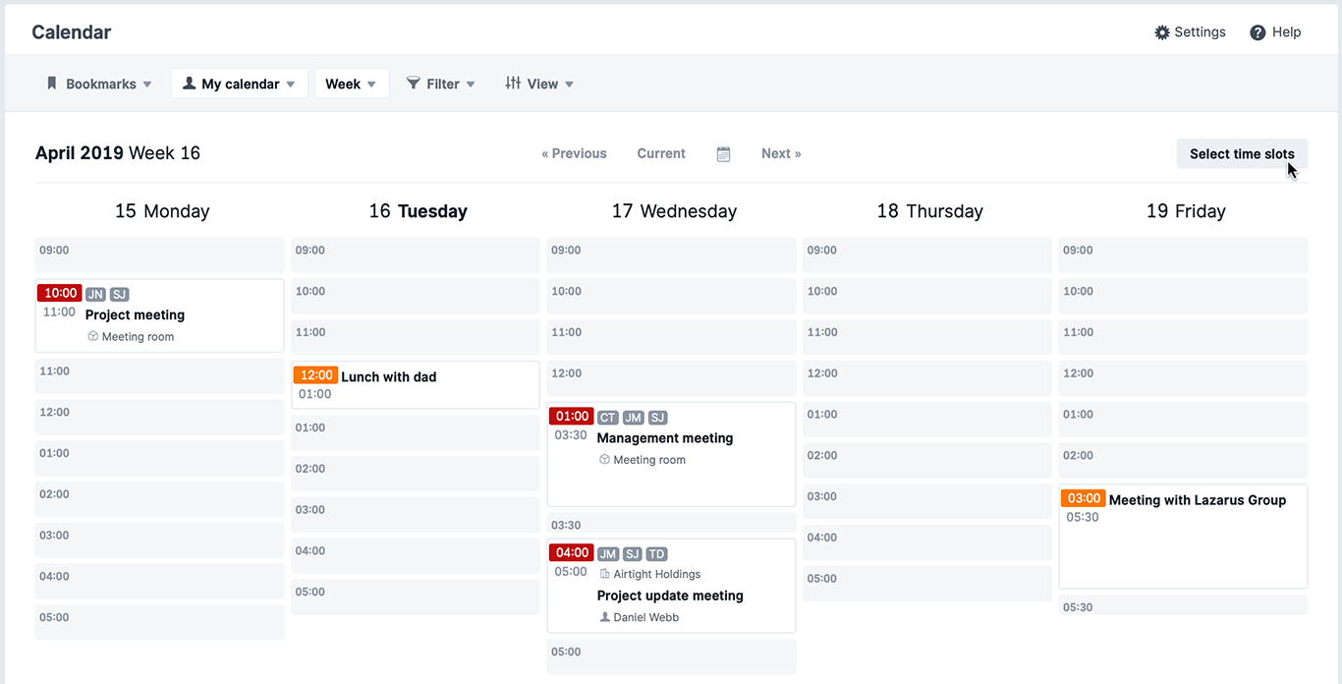Select the 10:00 slot on Tuesday
1342x684 pixels.
tap(416, 297)
